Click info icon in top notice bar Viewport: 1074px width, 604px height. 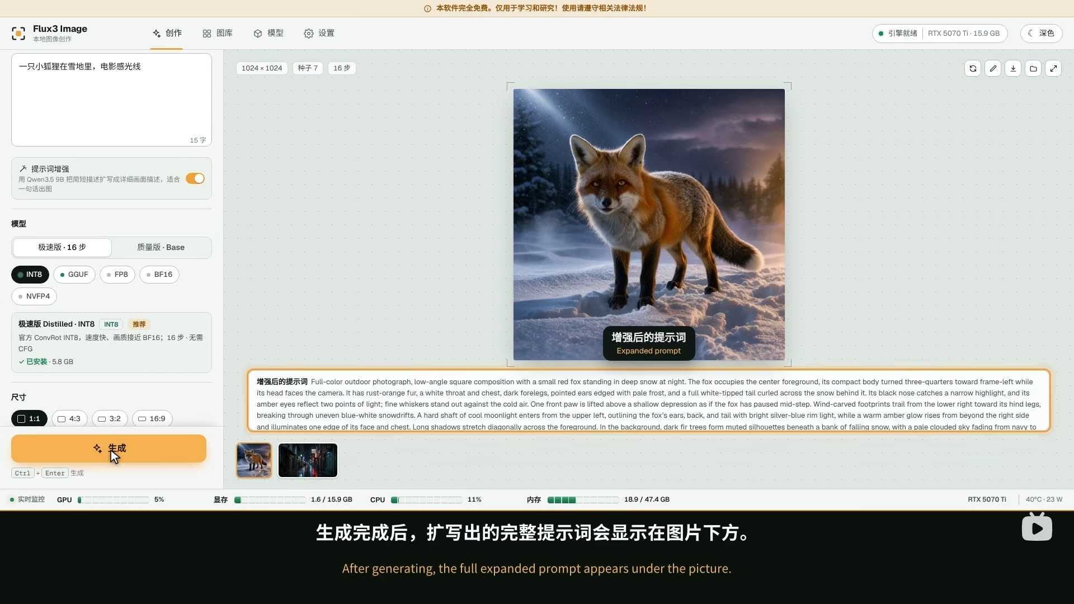[427, 8]
